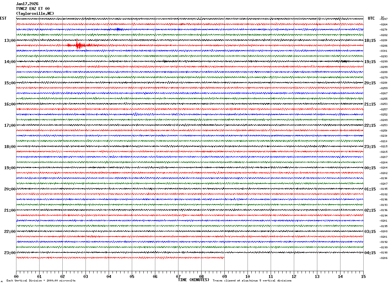
Task: Select the TVNC2 EHZ ET 00 station title
Action: (x=33, y=9)
